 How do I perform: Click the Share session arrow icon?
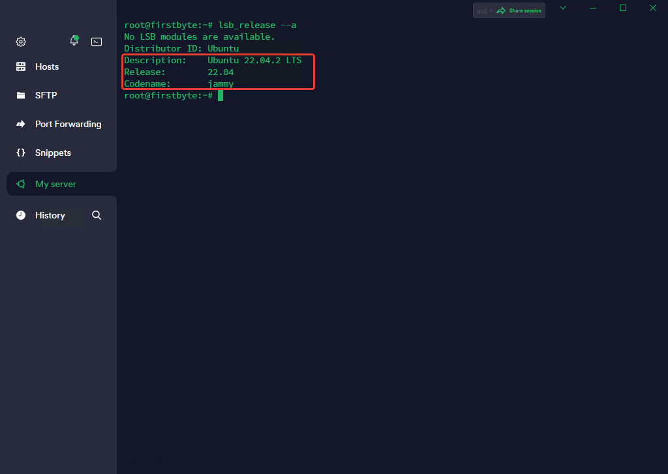click(x=500, y=10)
